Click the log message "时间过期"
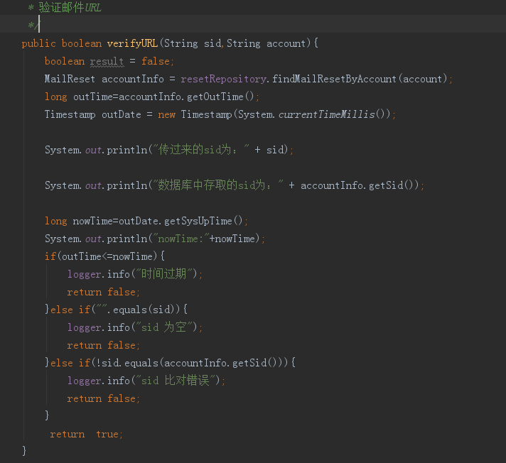The height and width of the screenshot is (463, 506). tap(164, 273)
